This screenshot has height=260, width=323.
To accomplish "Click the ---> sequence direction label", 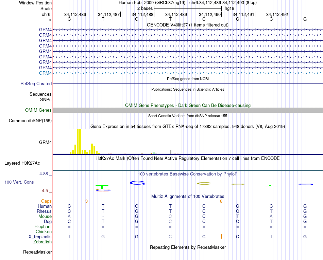I will pyautogui.click(x=48, y=20).
